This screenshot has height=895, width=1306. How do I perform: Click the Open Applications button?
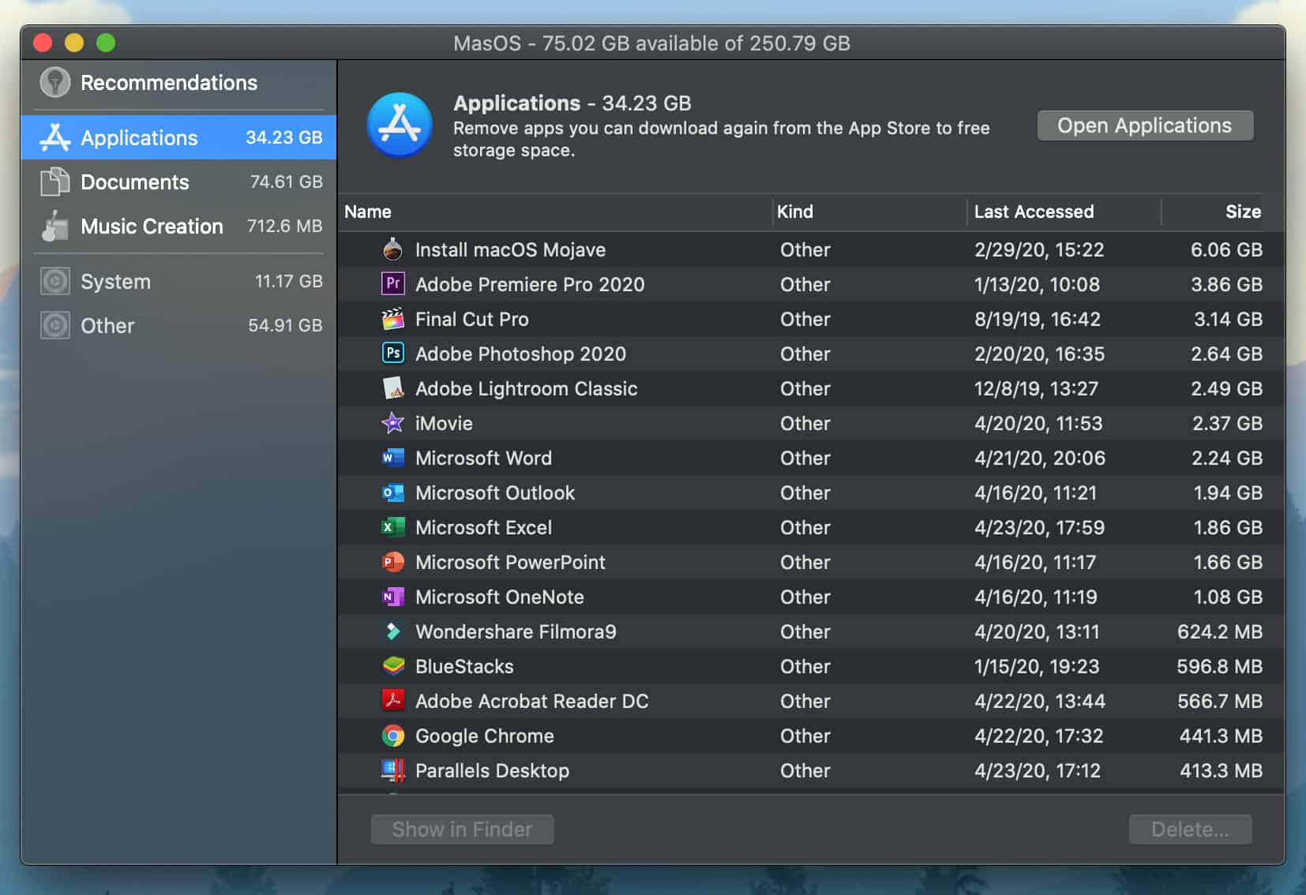coord(1145,125)
